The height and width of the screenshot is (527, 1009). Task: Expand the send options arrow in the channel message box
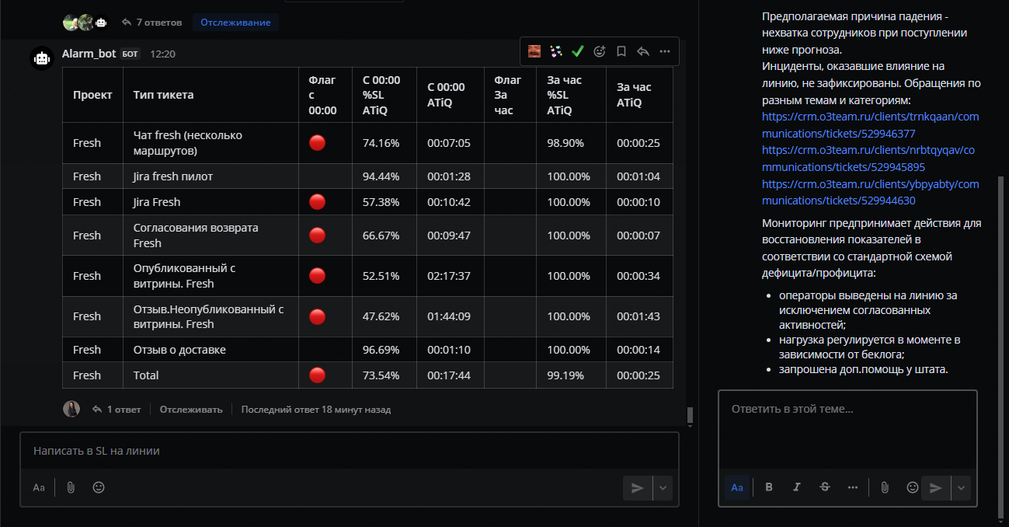coord(663,487)
